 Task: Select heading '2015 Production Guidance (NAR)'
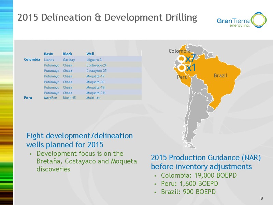[x=206, y=158]
